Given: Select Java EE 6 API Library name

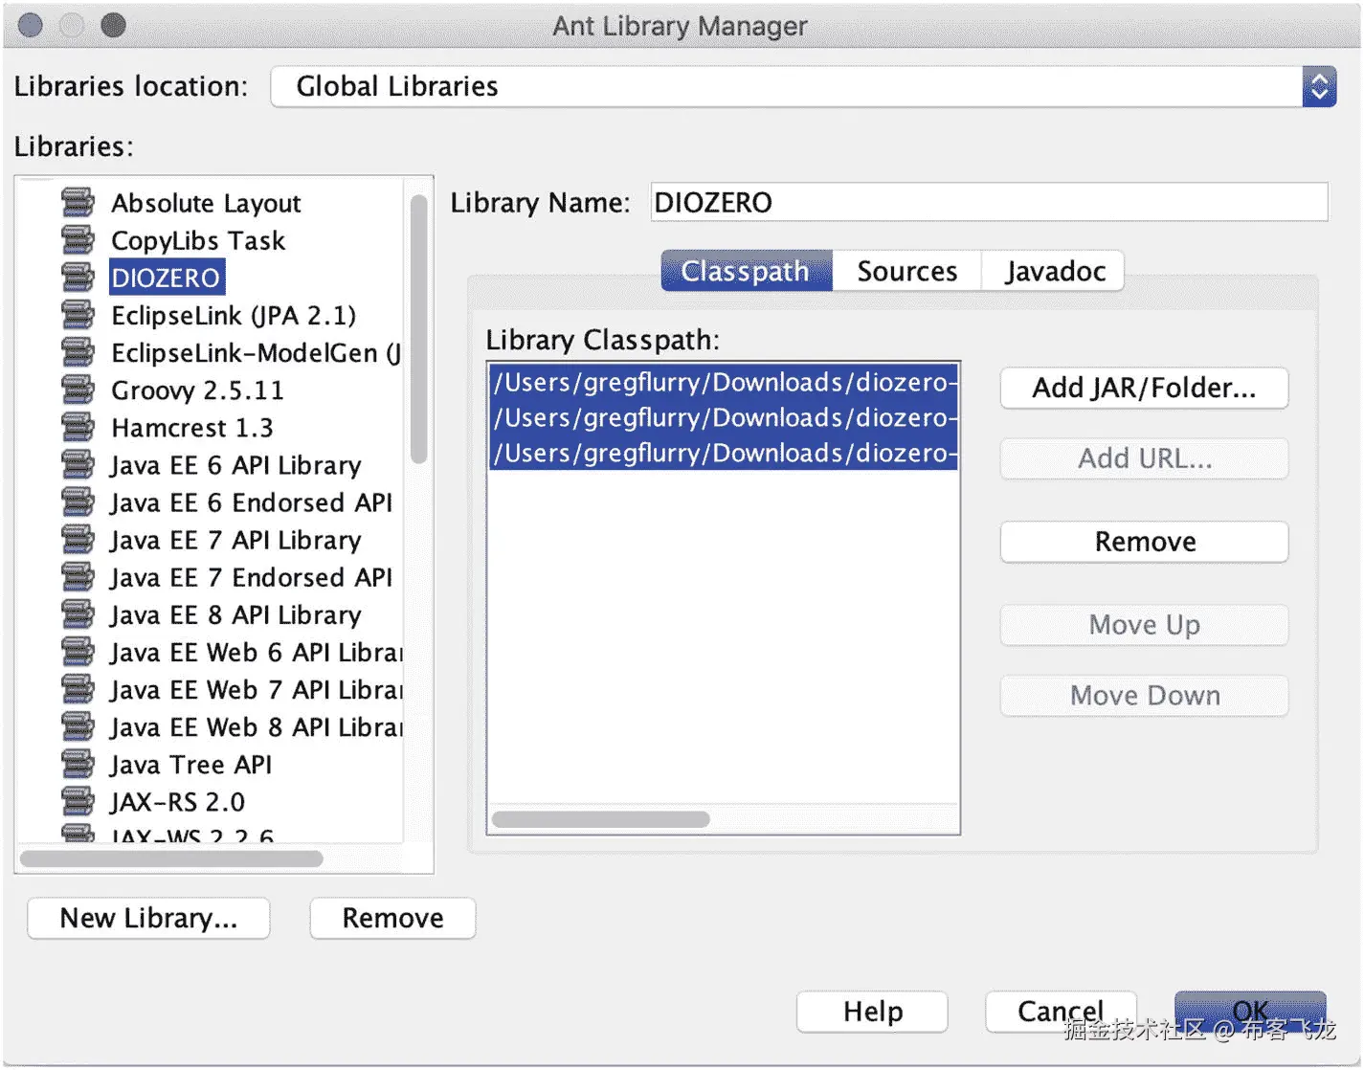Looking at the screenshot, I should [235, 465].
